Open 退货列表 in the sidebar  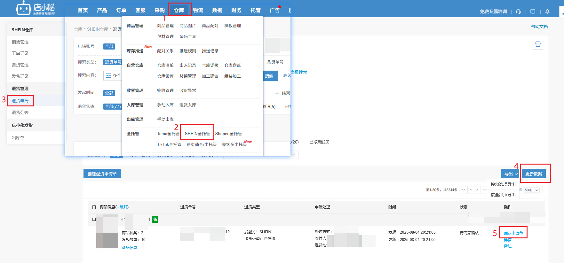point(20,112)
